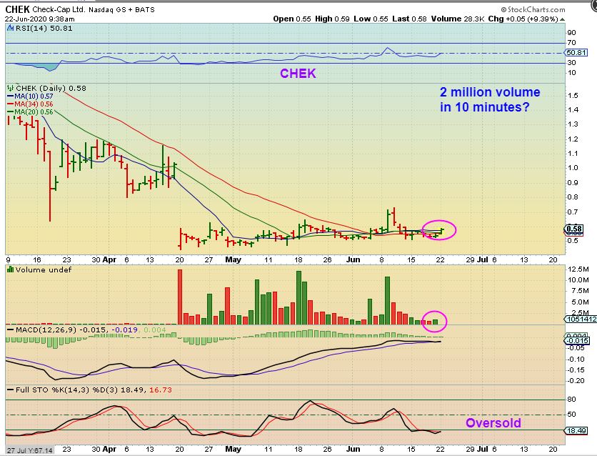597x456 pixels.
Task: Click the 'MA(20) 0.56' legend entry
Action: coord(34,112)
